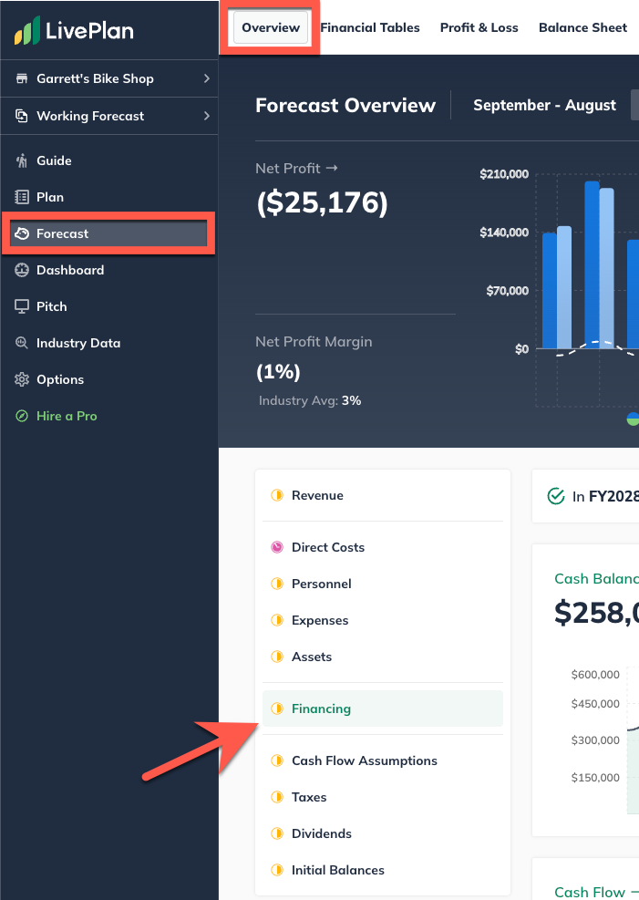
Task: Open the Profit & Loss tab
Action: 479,27
